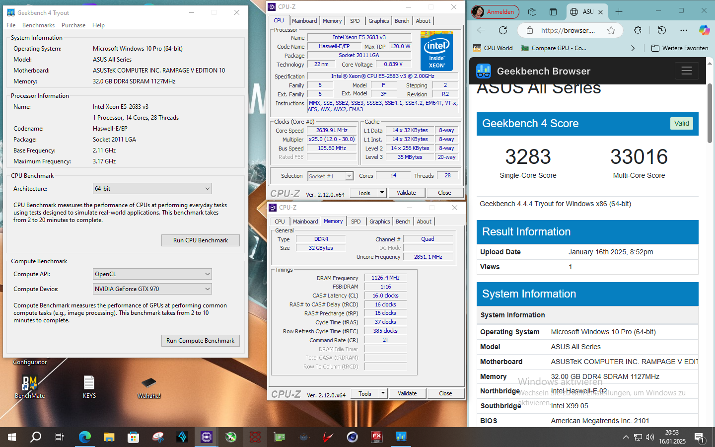The image size is (715, 447).
Task: Switch to Graphics tab in upper CPU-Z
Action: (379, 21)
